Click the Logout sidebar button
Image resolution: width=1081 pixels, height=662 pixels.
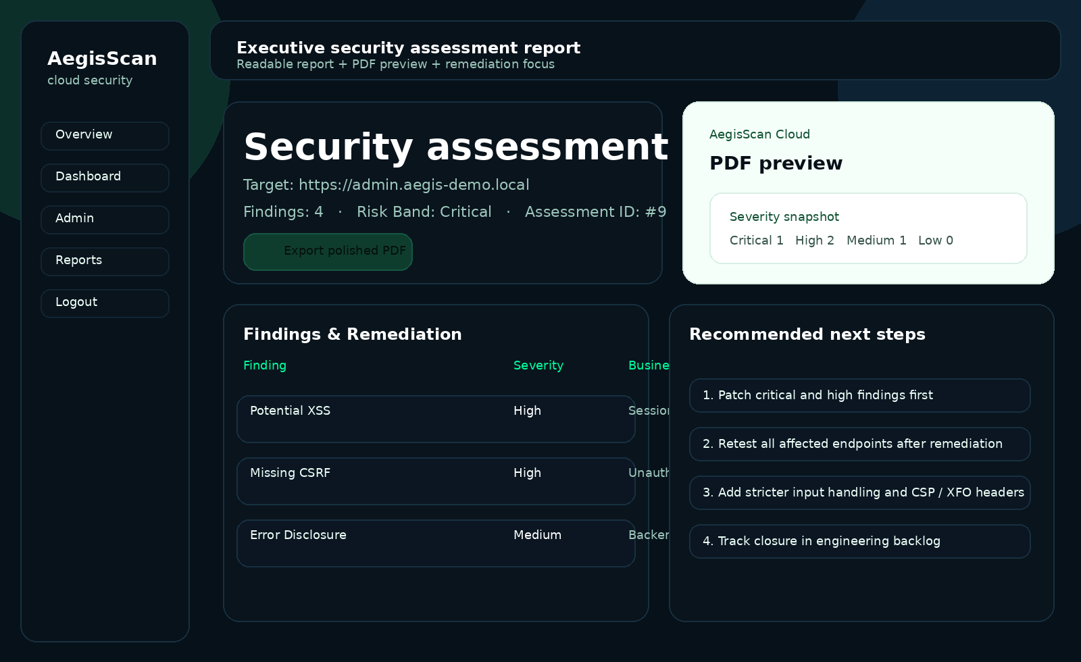point(105,303)
